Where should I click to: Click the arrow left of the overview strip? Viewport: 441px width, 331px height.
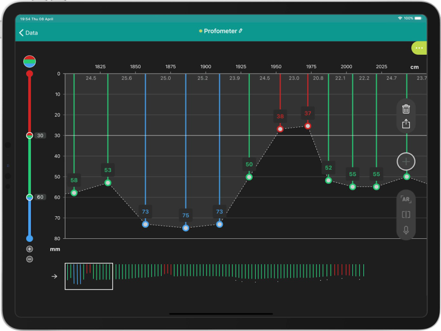pyautogui.click(x=54, y=276)
